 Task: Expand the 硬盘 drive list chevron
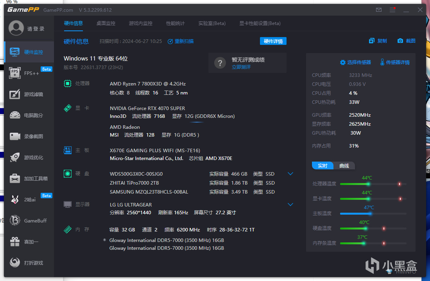pos(290,174)
